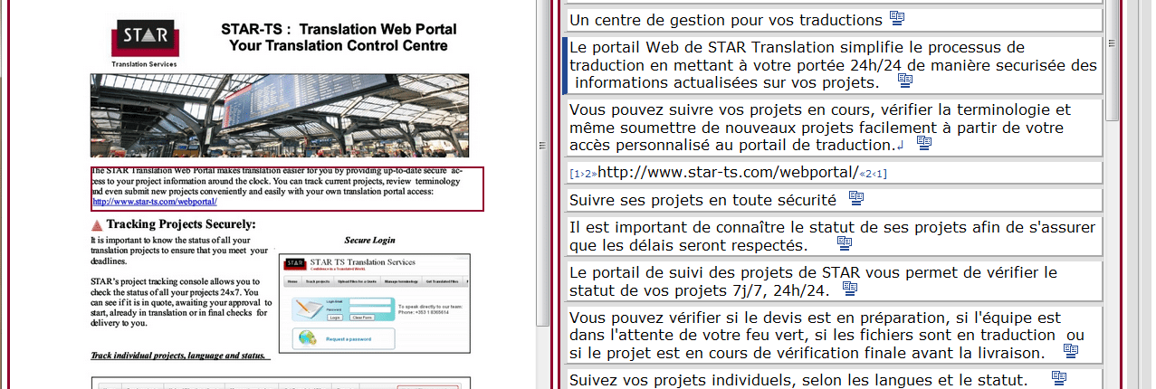Open the www.star-ts.com/webportal link in preview
The height and width of the screenshot is (389, 1156).
point(154,202)
